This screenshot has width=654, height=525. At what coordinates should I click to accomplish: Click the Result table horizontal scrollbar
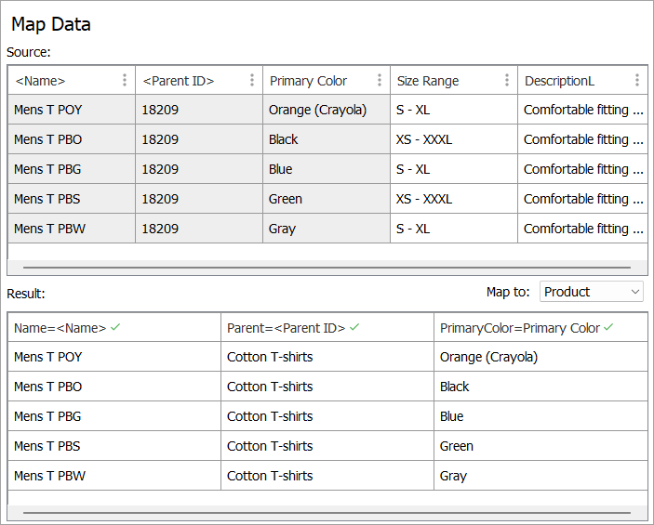click(x=326, y=512)
